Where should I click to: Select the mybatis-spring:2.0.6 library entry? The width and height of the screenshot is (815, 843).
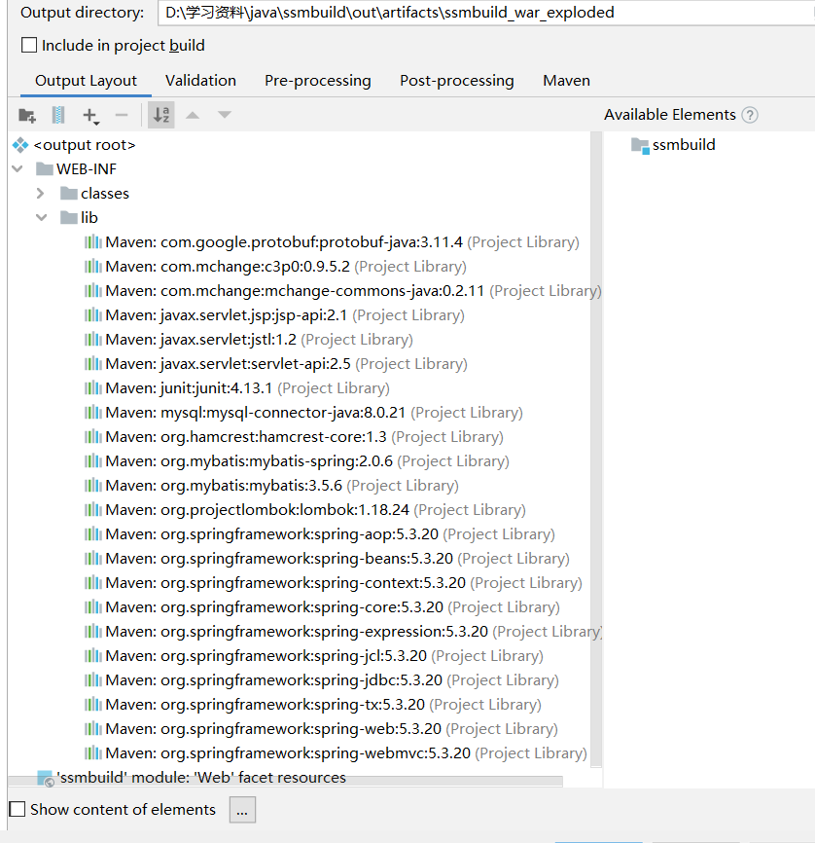(x=297, y=460)
